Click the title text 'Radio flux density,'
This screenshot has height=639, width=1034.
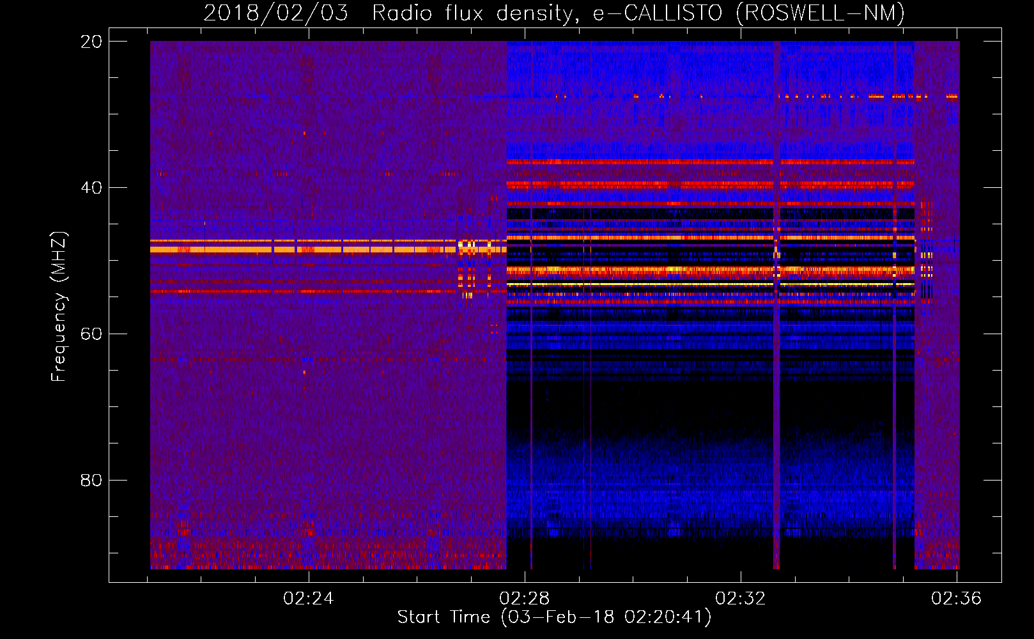[477, 13]
